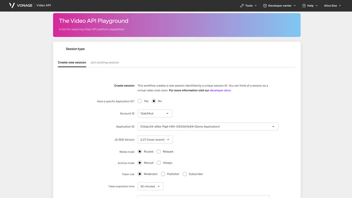
Task: Switch to Create new session tab
Action: [x=72, y=62]
